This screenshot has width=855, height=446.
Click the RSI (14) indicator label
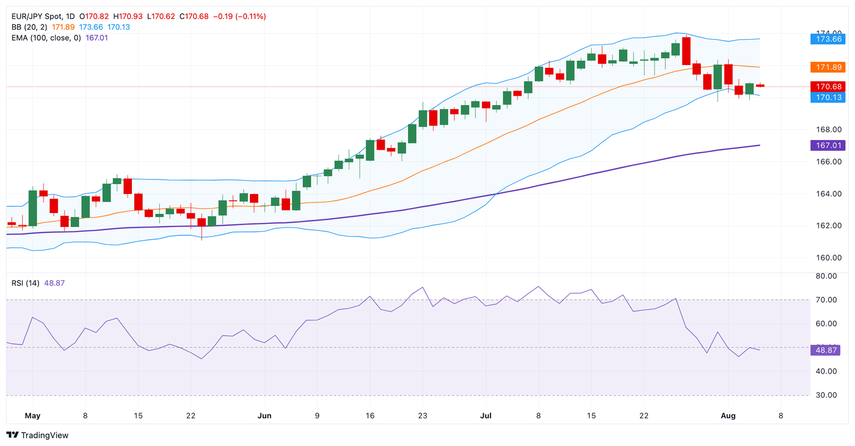point(26,283)
